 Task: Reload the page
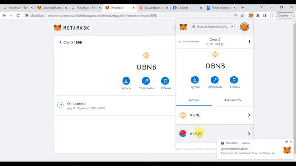click(x=18, y=15)
